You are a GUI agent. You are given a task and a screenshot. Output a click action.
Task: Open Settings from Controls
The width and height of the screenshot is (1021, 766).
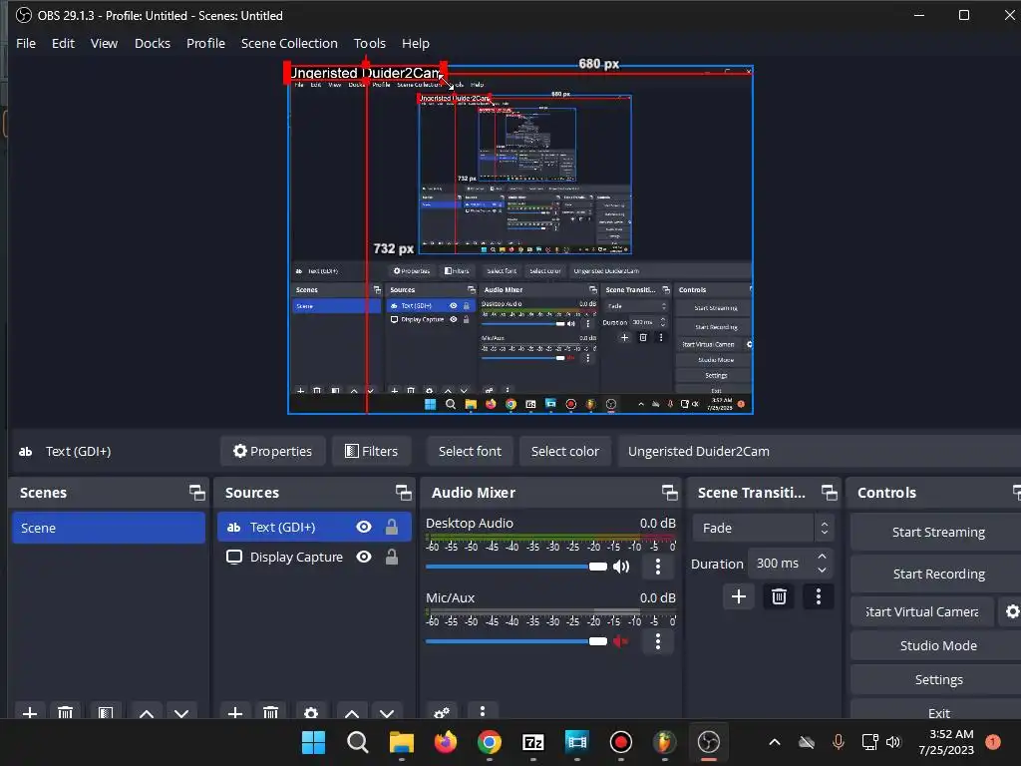click(x=937, y=679)
